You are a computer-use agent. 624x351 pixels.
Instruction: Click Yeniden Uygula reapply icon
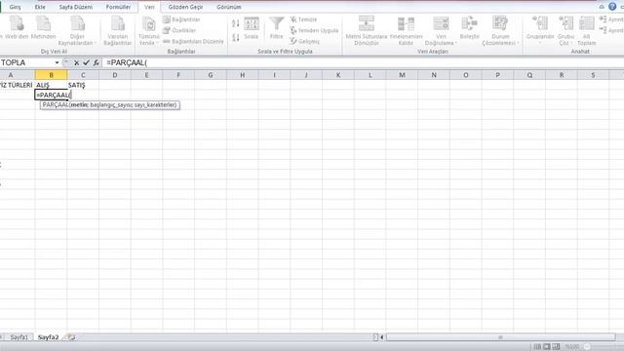click(314, 30)
